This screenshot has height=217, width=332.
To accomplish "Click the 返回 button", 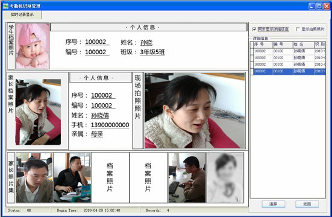I will click(307, 204).
